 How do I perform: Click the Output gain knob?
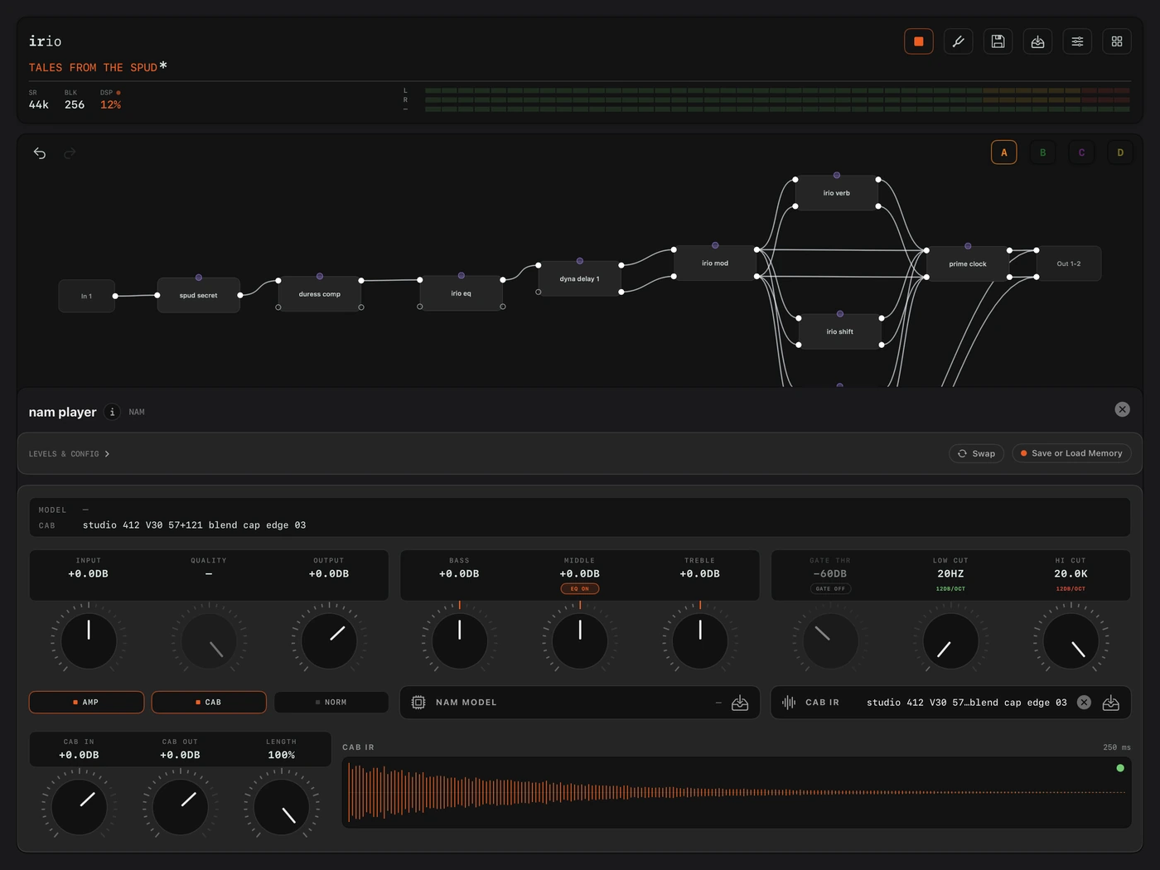pyautogui.click(x=329, y=640)
